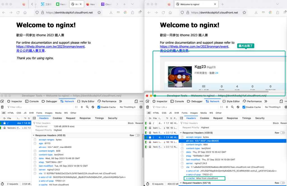Pick element tool in right DevTools
The width and height of the screenshot is (287, 186).
pyautogui.click(x=147, y=101)
